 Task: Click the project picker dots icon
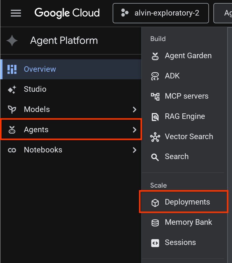(125, 13)
